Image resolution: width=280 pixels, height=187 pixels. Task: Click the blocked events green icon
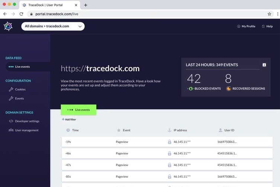pos(191,89)
